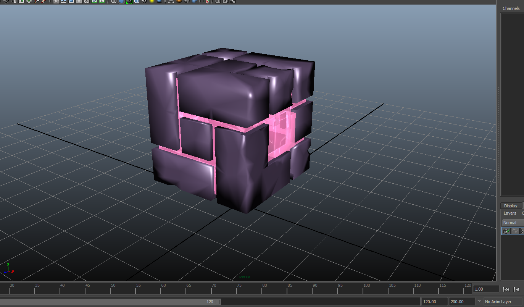Screen dimensions: 524x307
Task: Go to start of playback range
Action: [x=506, y=289]
